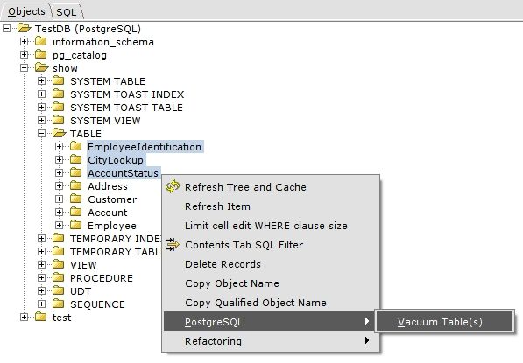Image resolution: width=523 pixels, height=363 pixels.
Task: Click the TestDB open folder icon
Action: pos(25,28)
